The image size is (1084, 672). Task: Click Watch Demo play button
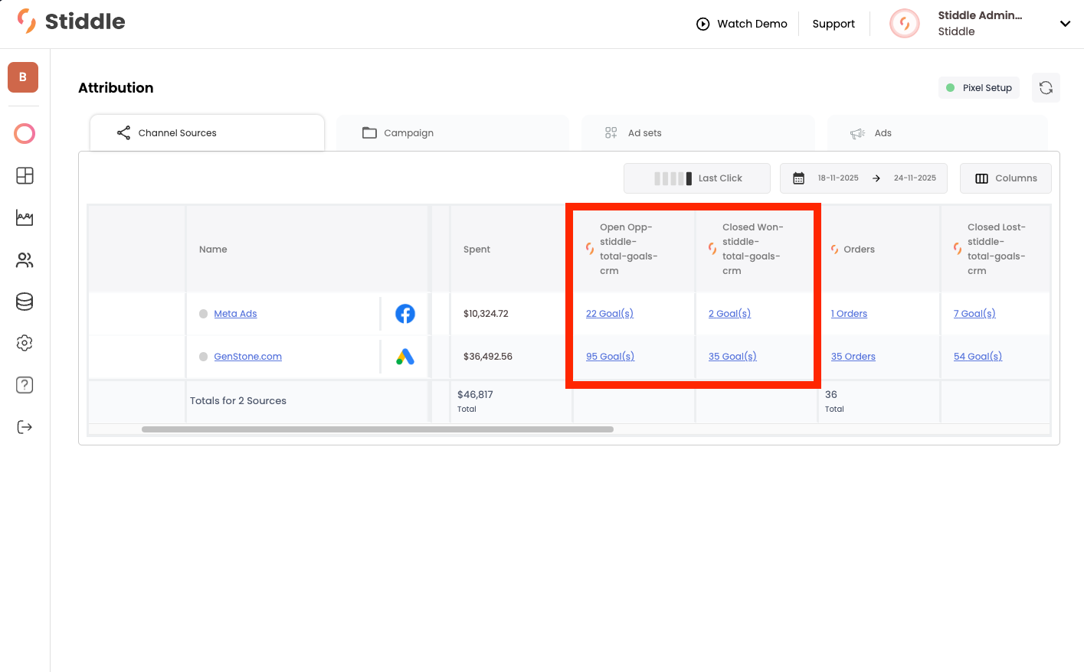click(x=742, y=24)
